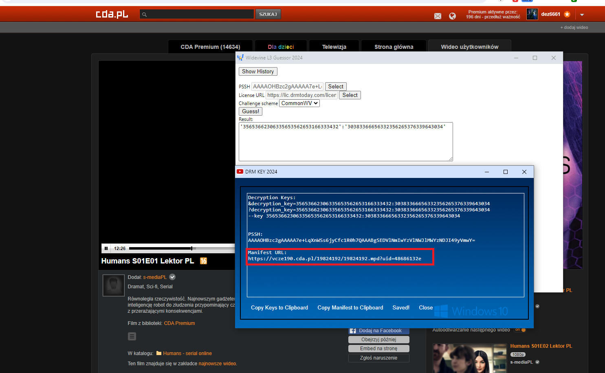This screenshot has width=605, height=373.
Task: Click the list icon below CDA Premium library
Action: click(132, 336)
